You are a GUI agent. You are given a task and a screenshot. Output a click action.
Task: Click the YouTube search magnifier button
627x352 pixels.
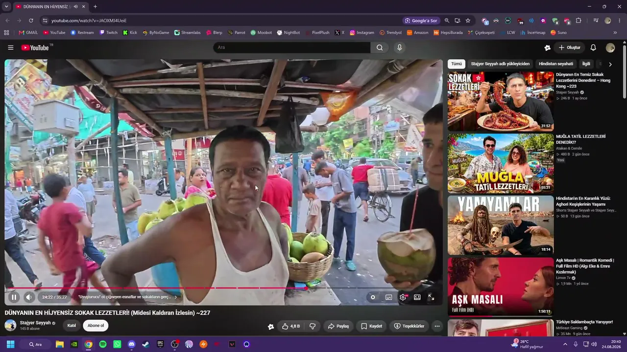[x=380, y=47]
